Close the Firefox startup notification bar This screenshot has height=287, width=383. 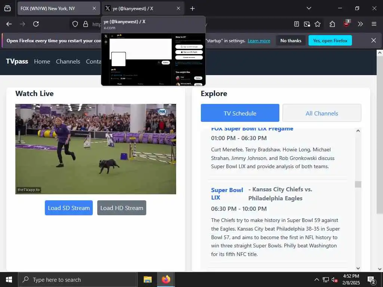click(374, 40)
